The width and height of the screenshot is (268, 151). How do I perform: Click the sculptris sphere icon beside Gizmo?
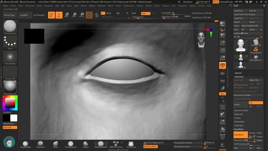tap(97, 15)
